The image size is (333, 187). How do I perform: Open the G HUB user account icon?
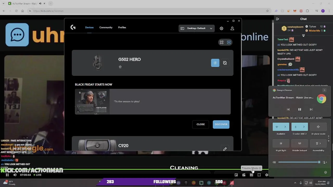point(232,28)
